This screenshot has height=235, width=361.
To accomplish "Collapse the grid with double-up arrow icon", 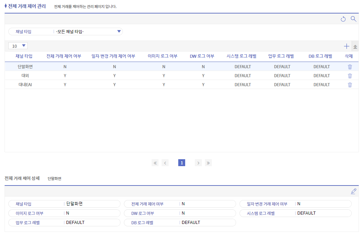I will point(355,47).
